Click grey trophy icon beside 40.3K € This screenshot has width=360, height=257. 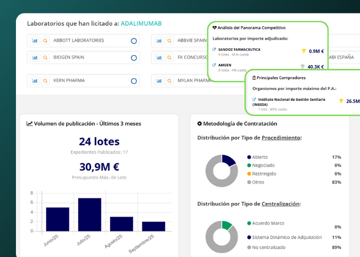tap(302, 66)
